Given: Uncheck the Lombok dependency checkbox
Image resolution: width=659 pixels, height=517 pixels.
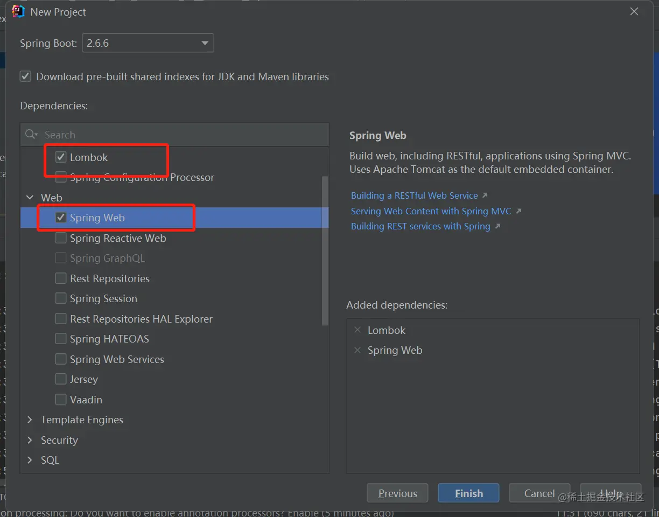Looking at the screenshot, I should [61, 157].
